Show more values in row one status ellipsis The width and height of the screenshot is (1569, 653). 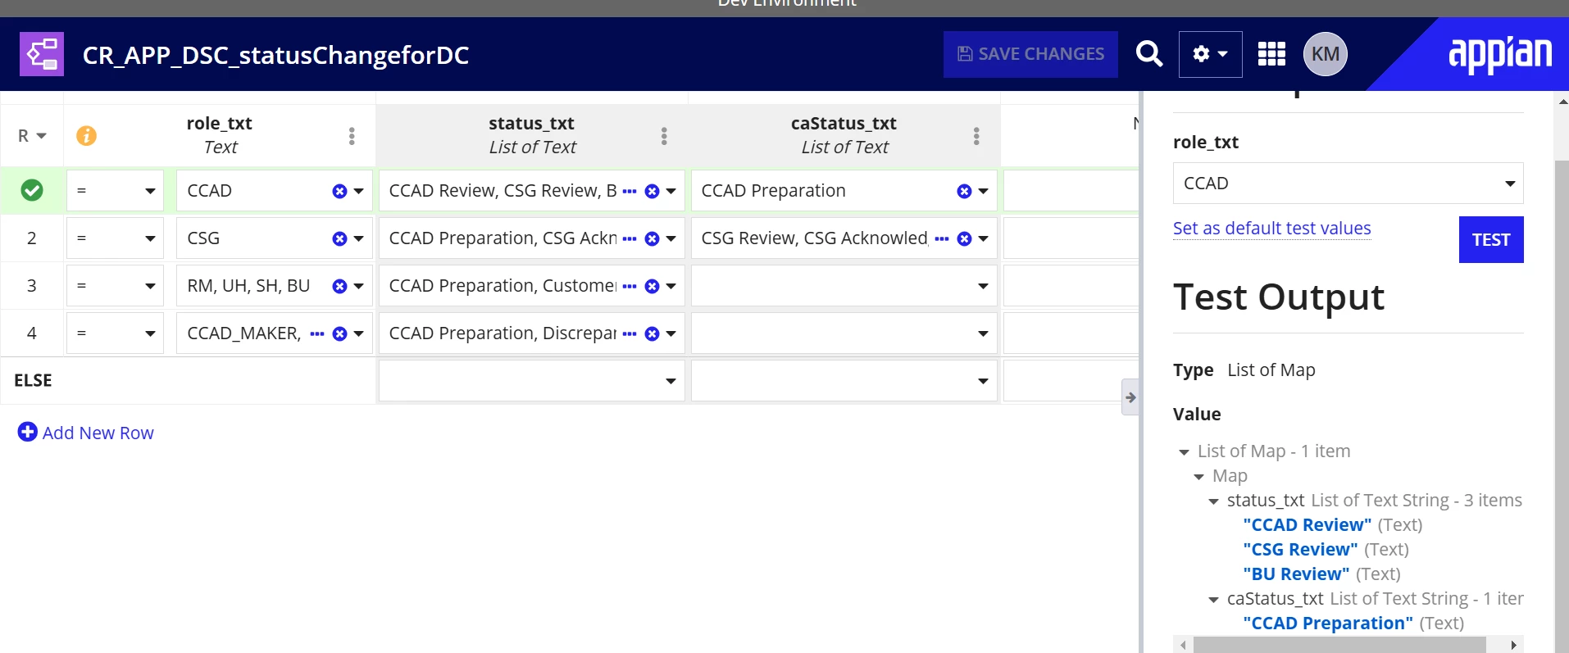[630, 191]
